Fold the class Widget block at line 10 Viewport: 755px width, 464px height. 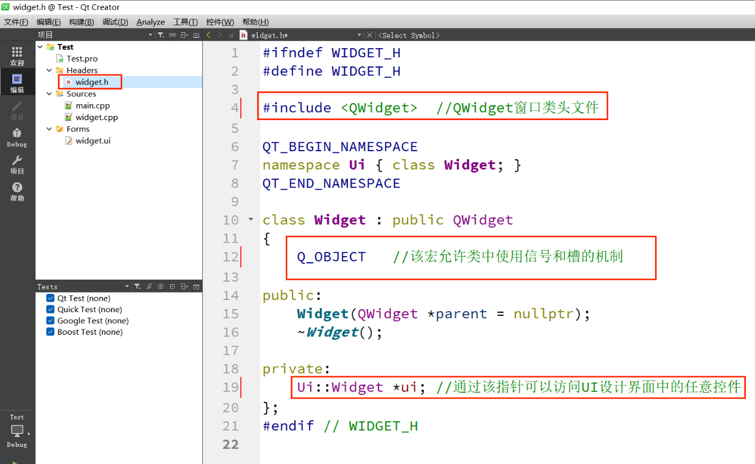[x=250, y=219]
